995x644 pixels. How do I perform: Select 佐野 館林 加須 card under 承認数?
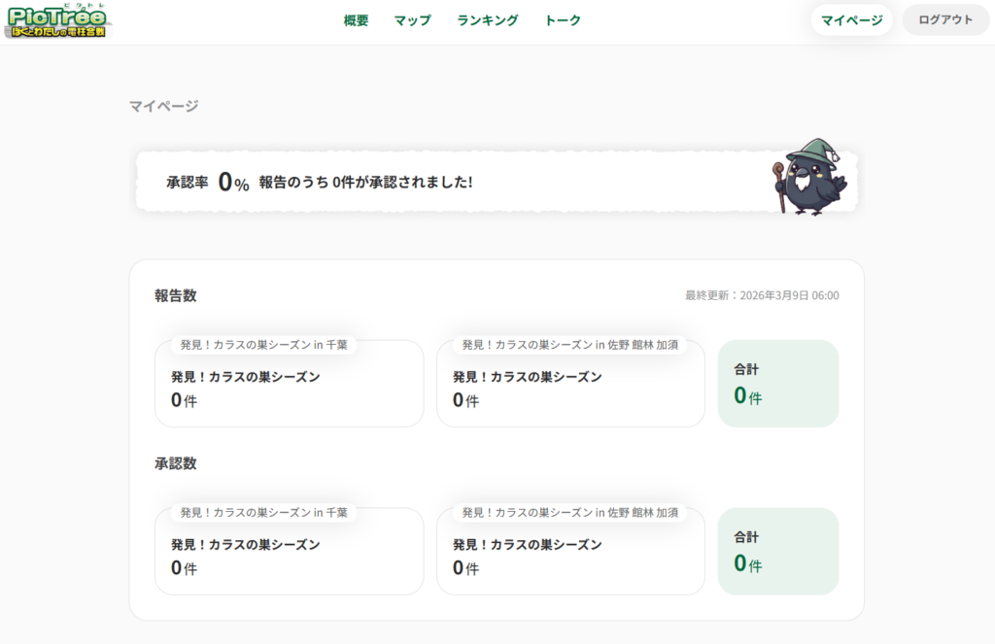570,551
